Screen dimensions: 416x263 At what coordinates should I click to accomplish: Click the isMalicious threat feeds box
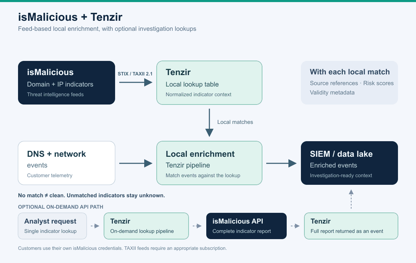67,83
